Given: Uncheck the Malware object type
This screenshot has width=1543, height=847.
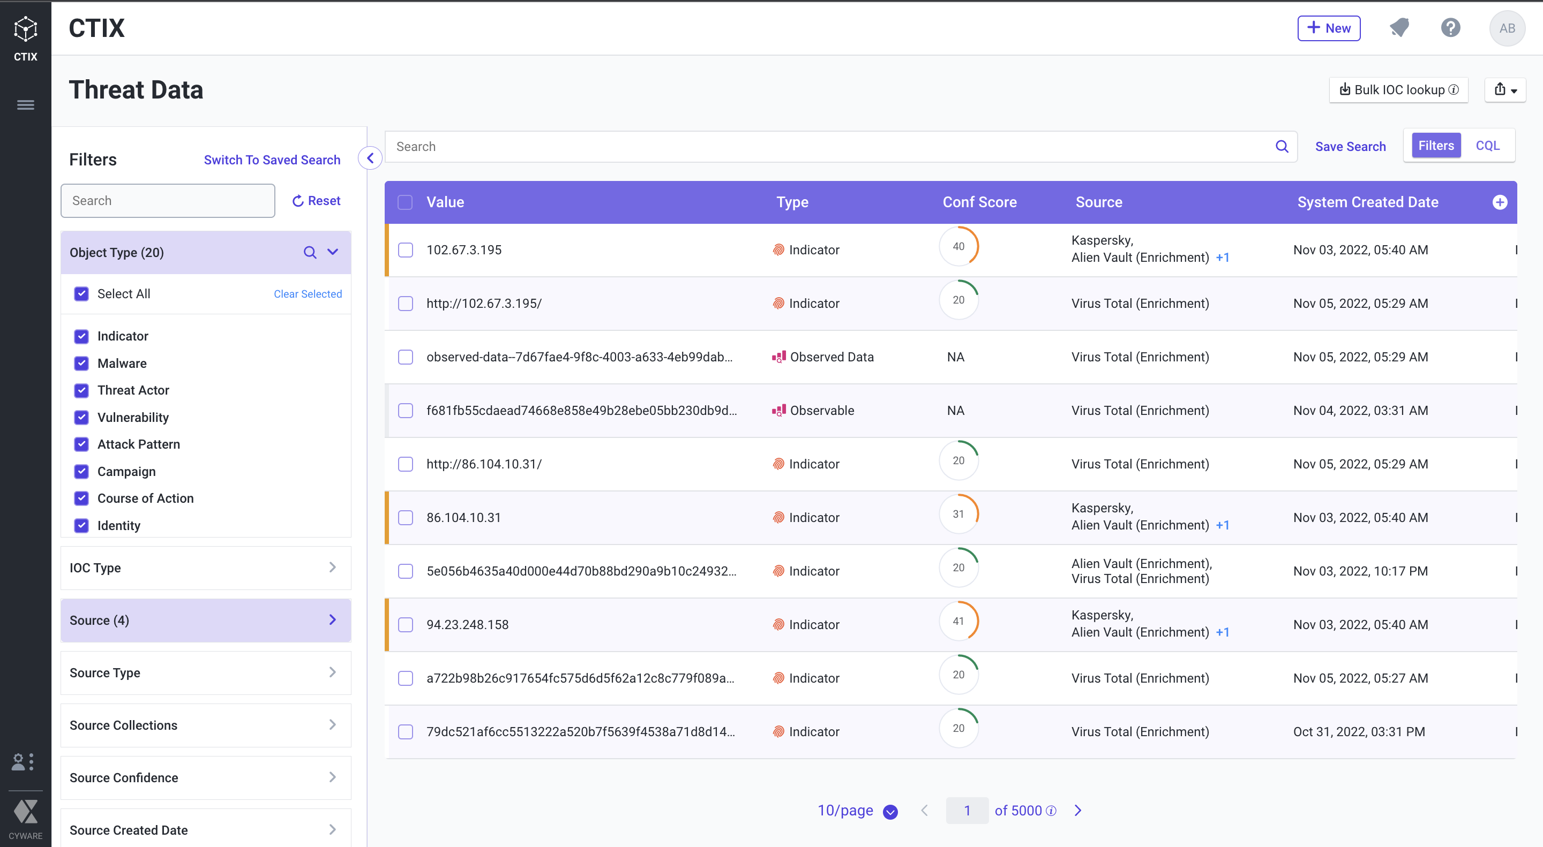Looking at the screenshot, I should tap(81, 364).
